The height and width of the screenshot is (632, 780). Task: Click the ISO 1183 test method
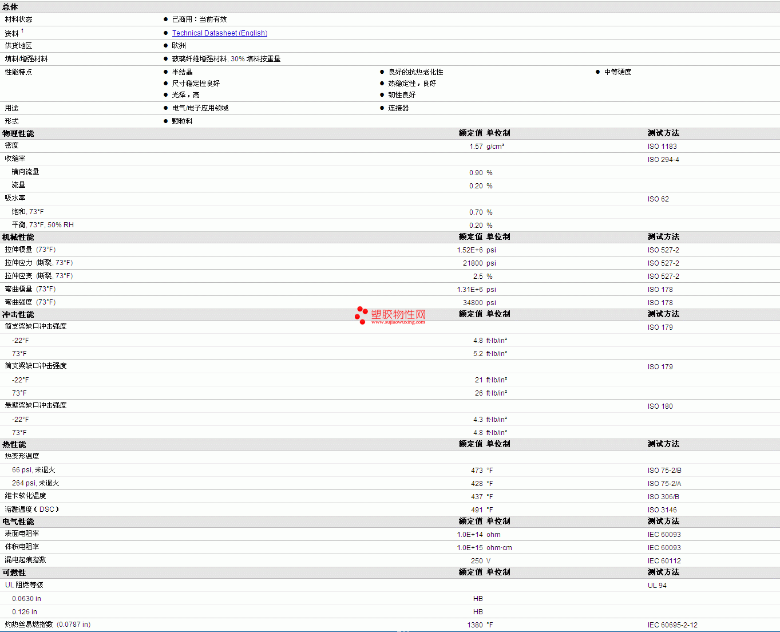click(662, 147)
